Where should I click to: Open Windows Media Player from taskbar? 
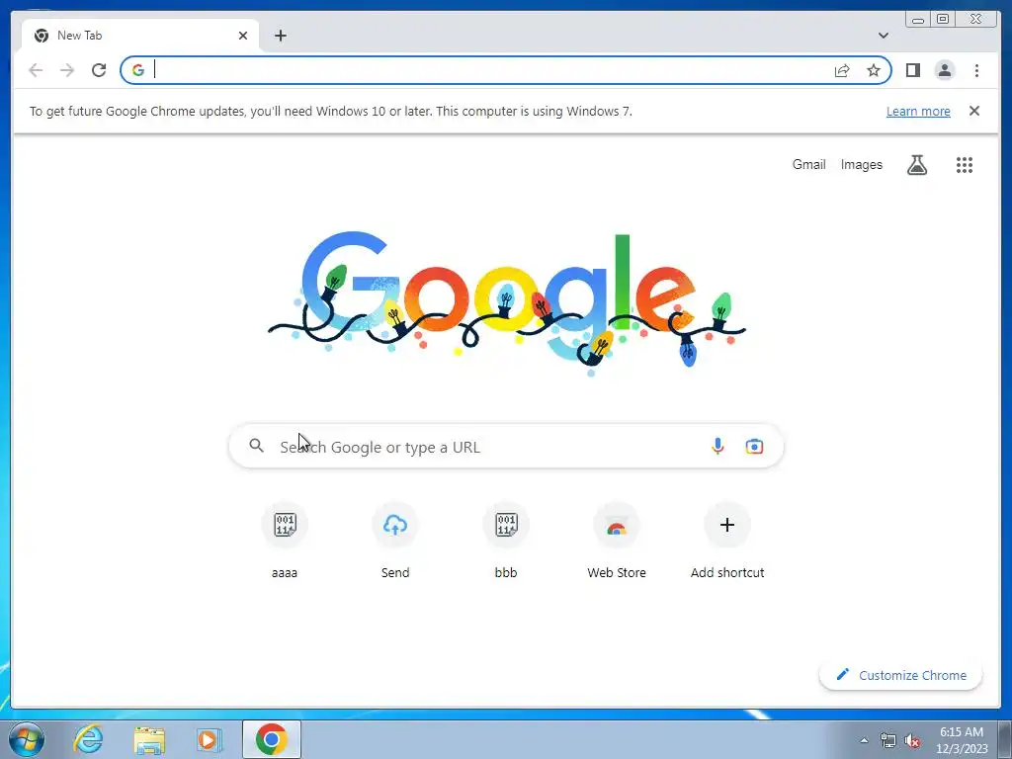(209, 739)
